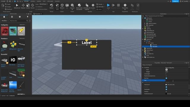190x107 pixels.
Task: Click the Couper scissors icon
Action: tap(6, 7)
